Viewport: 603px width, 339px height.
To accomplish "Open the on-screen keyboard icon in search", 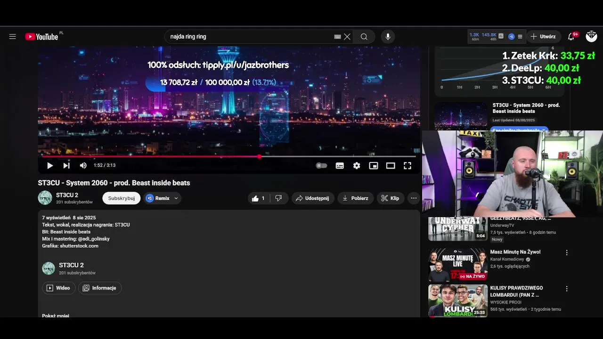I will [x=337, y=36].
